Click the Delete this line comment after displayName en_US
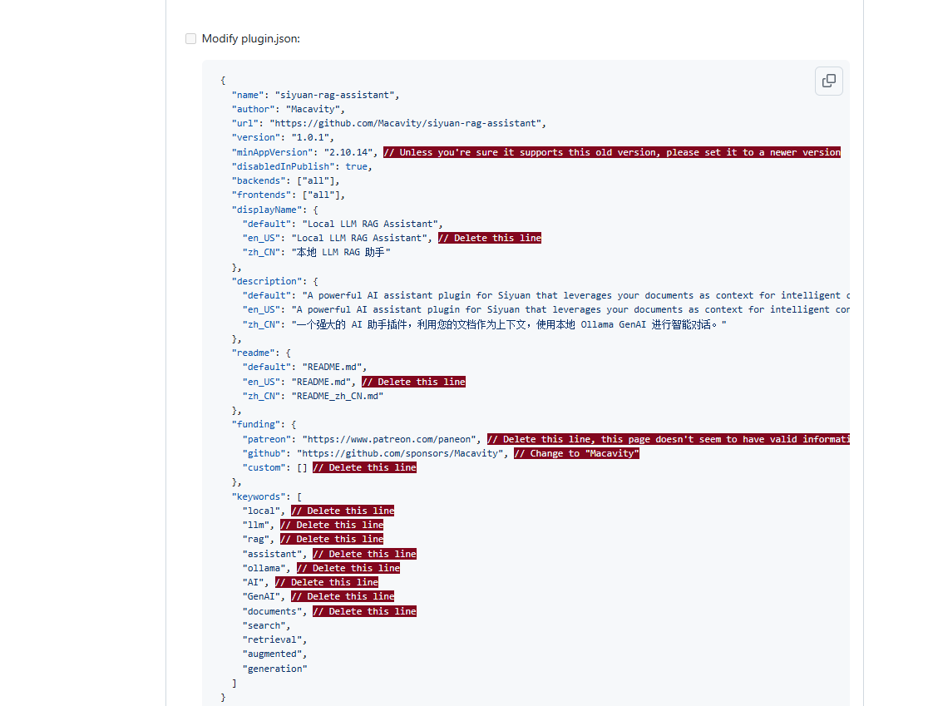The width and height of the screenshot is (928, 706). click(490, 238)
